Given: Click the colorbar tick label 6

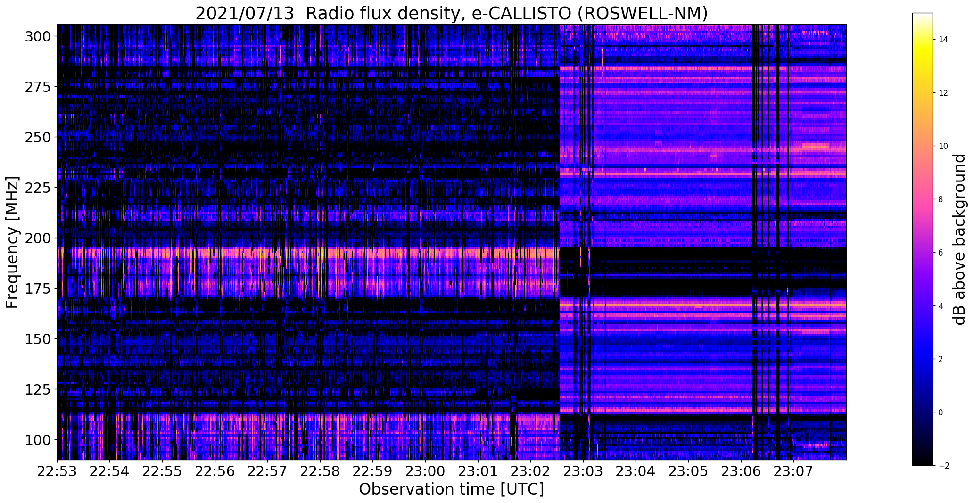Looking at the screenshot, I should [941, 253].
